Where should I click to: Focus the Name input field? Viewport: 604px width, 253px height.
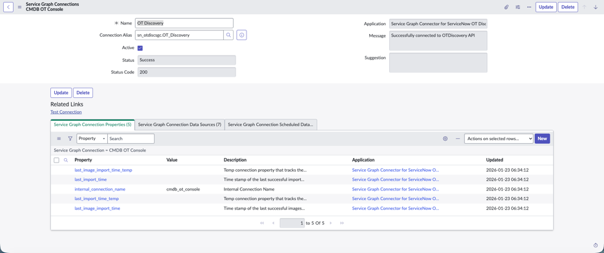pos(184,23)
